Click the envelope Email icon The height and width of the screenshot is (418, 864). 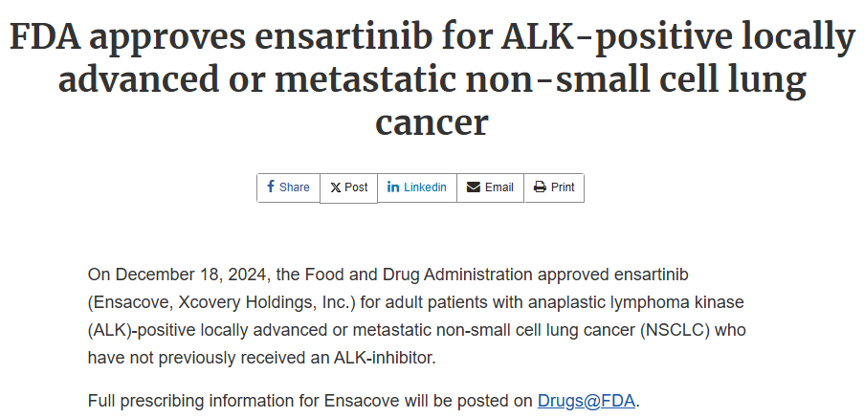click(474, 187)
